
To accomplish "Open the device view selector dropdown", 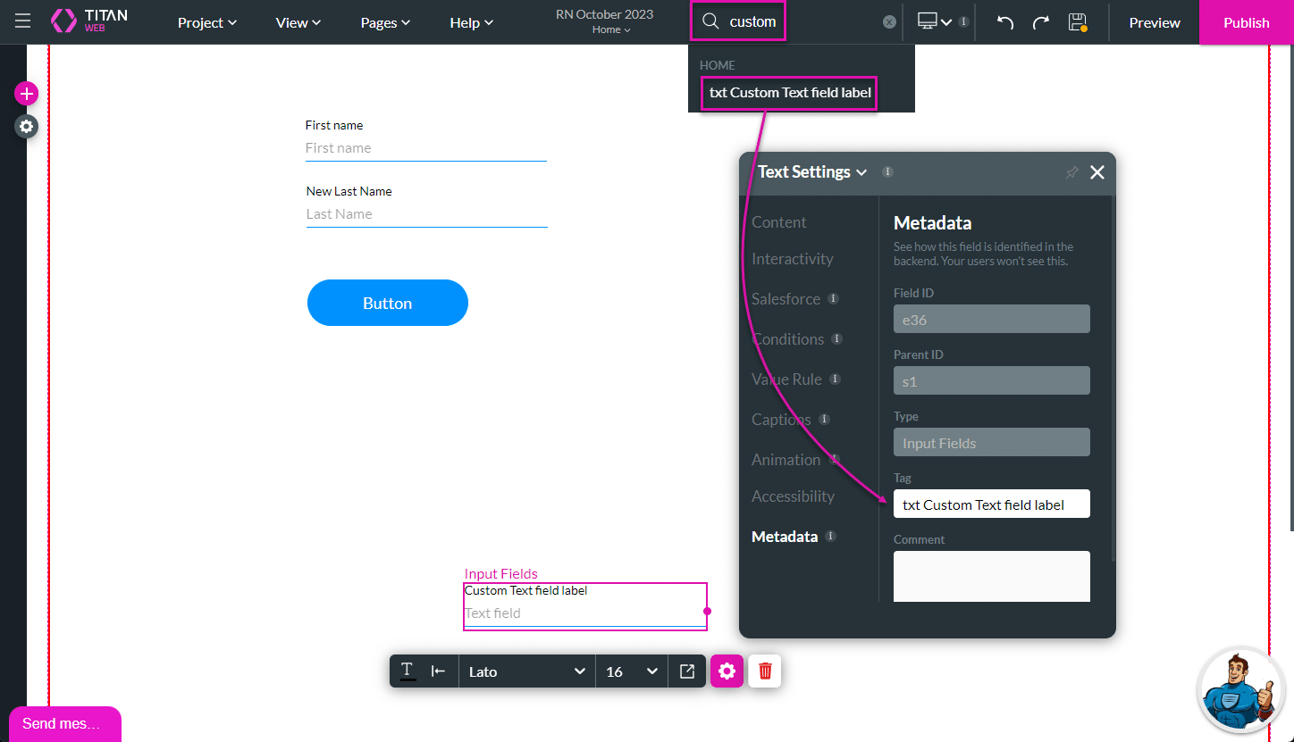I will point(934,22).
